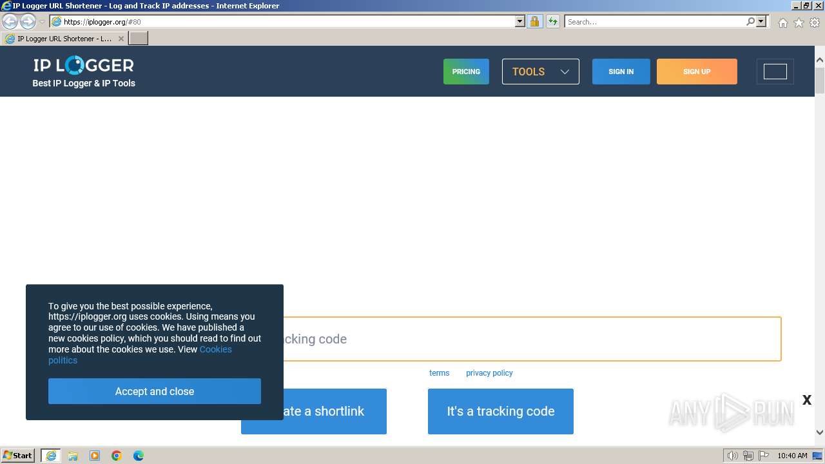825x464 pixels.
Task: Open the security lock report icon
Action: pos(534,21)
